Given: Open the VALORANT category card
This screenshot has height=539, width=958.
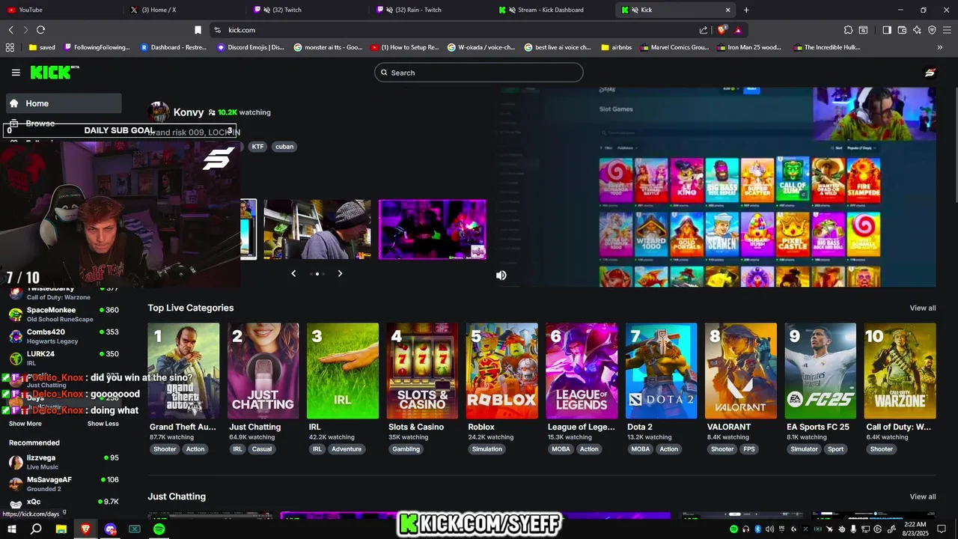Looking at the screenshot, I should coord(741,371).
